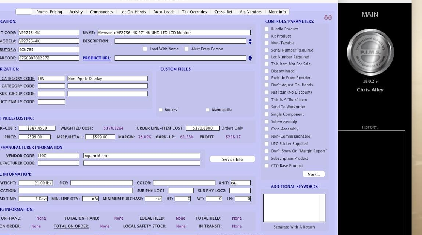Open the More Info tab
This screenshot has width=422, height=235.
tap(277, 12)
